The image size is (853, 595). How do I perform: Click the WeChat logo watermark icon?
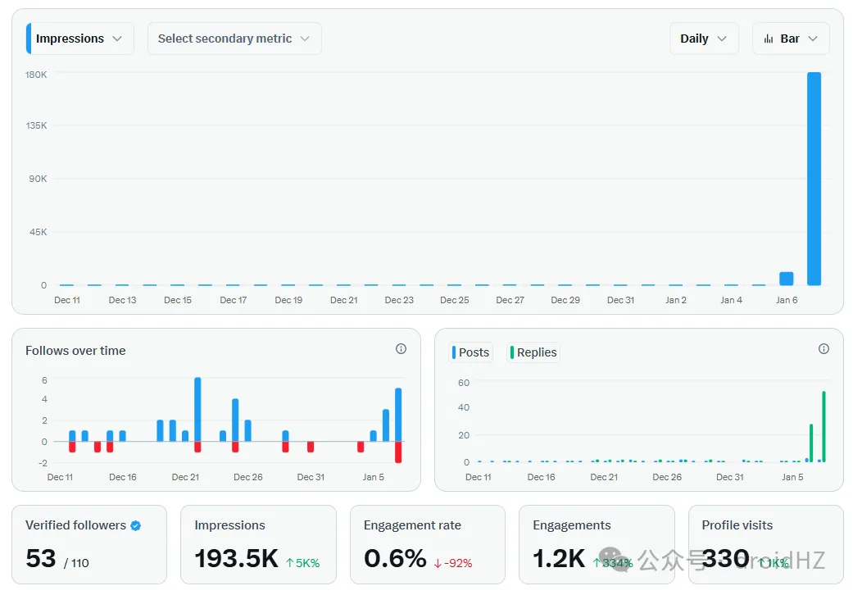tap(614, 560)
